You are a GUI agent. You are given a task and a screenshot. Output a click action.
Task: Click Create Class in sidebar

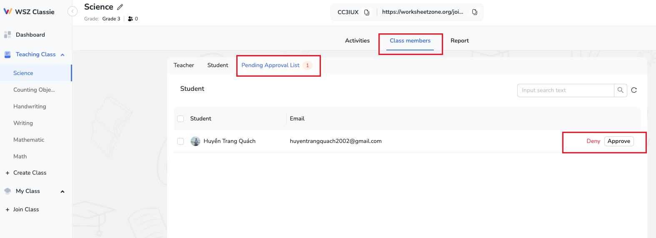[x=30, y=173]
